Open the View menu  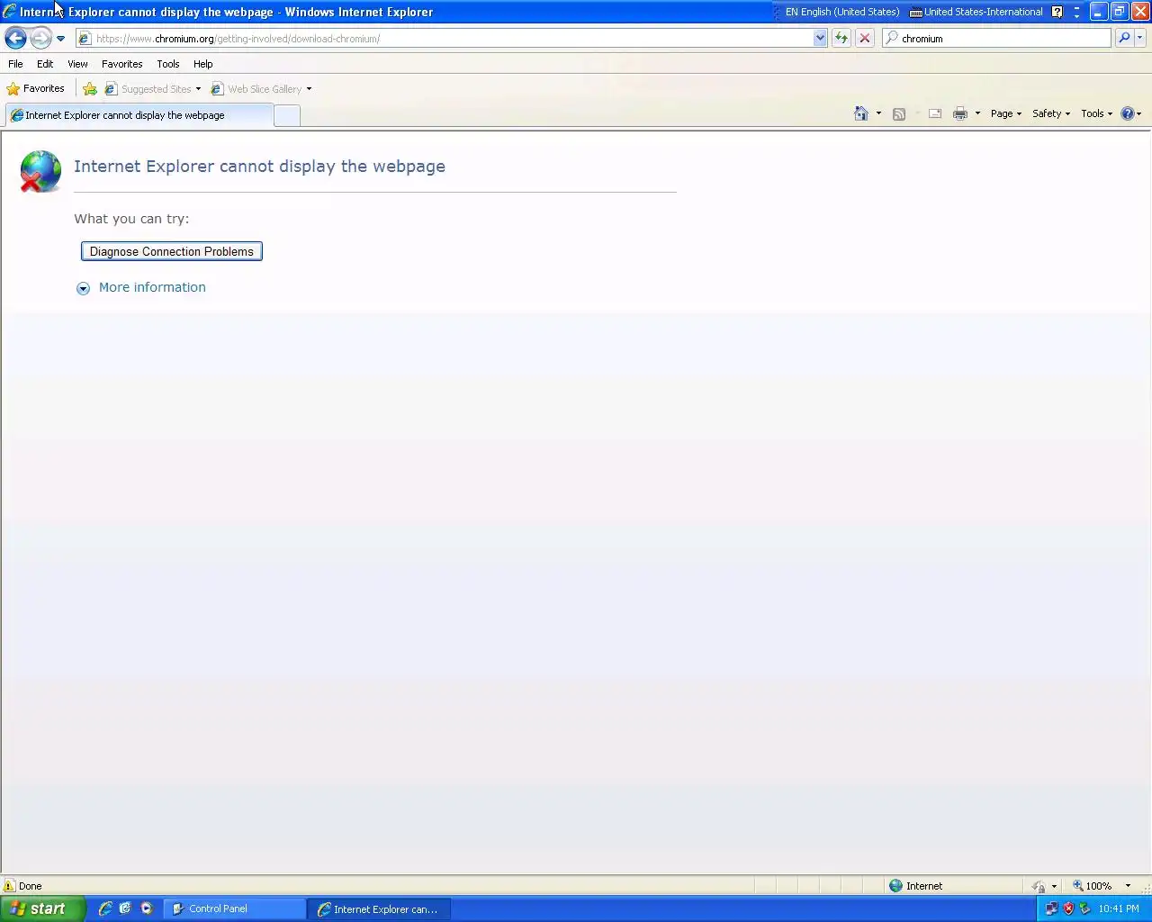[x=77, y=64]
